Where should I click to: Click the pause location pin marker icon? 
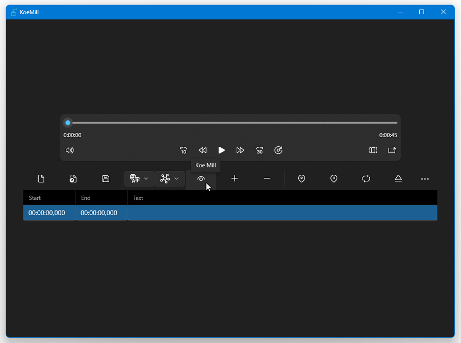coord(334,179)
